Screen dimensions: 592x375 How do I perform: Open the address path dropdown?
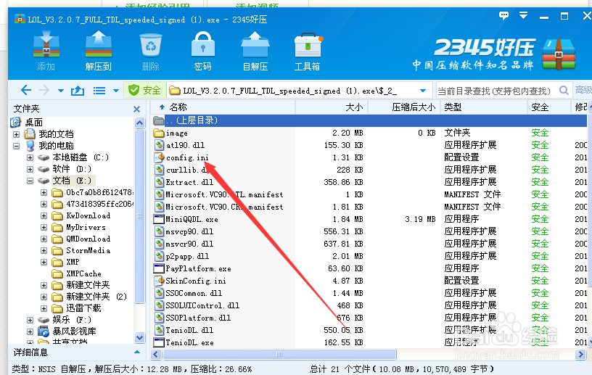(x=423, y=91)
